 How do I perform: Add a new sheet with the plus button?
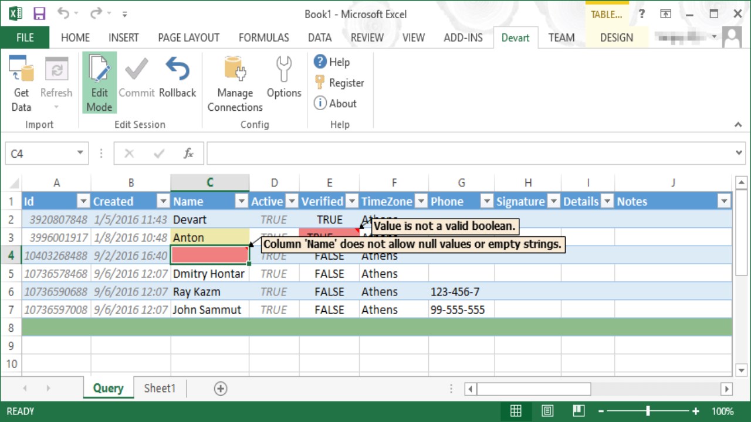221,388
